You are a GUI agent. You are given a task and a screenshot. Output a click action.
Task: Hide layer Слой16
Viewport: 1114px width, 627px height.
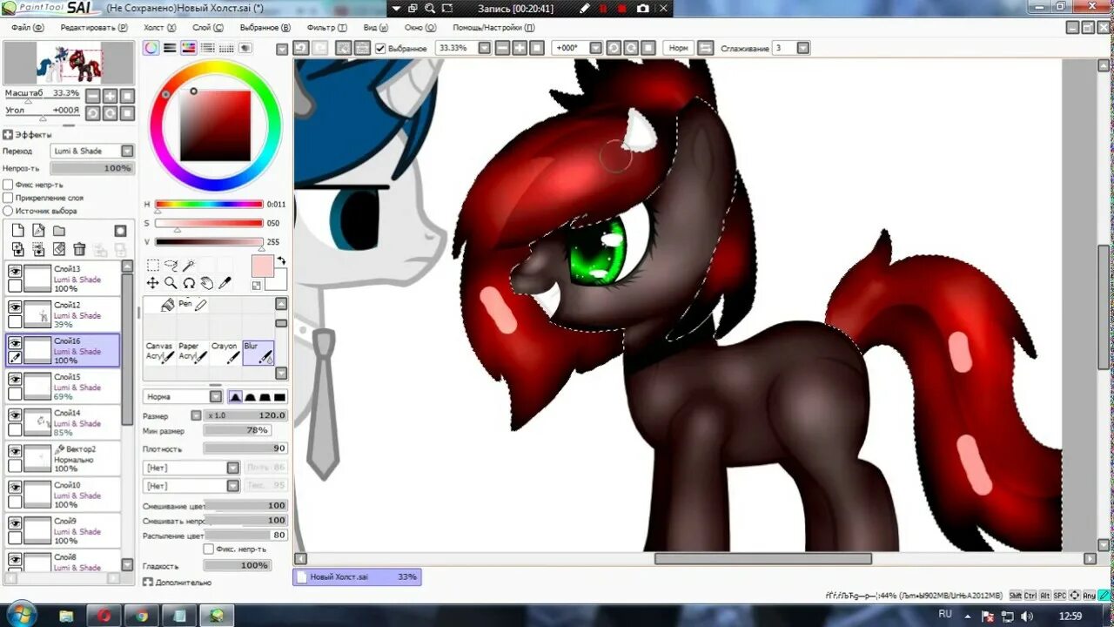[x=15, y=343]
